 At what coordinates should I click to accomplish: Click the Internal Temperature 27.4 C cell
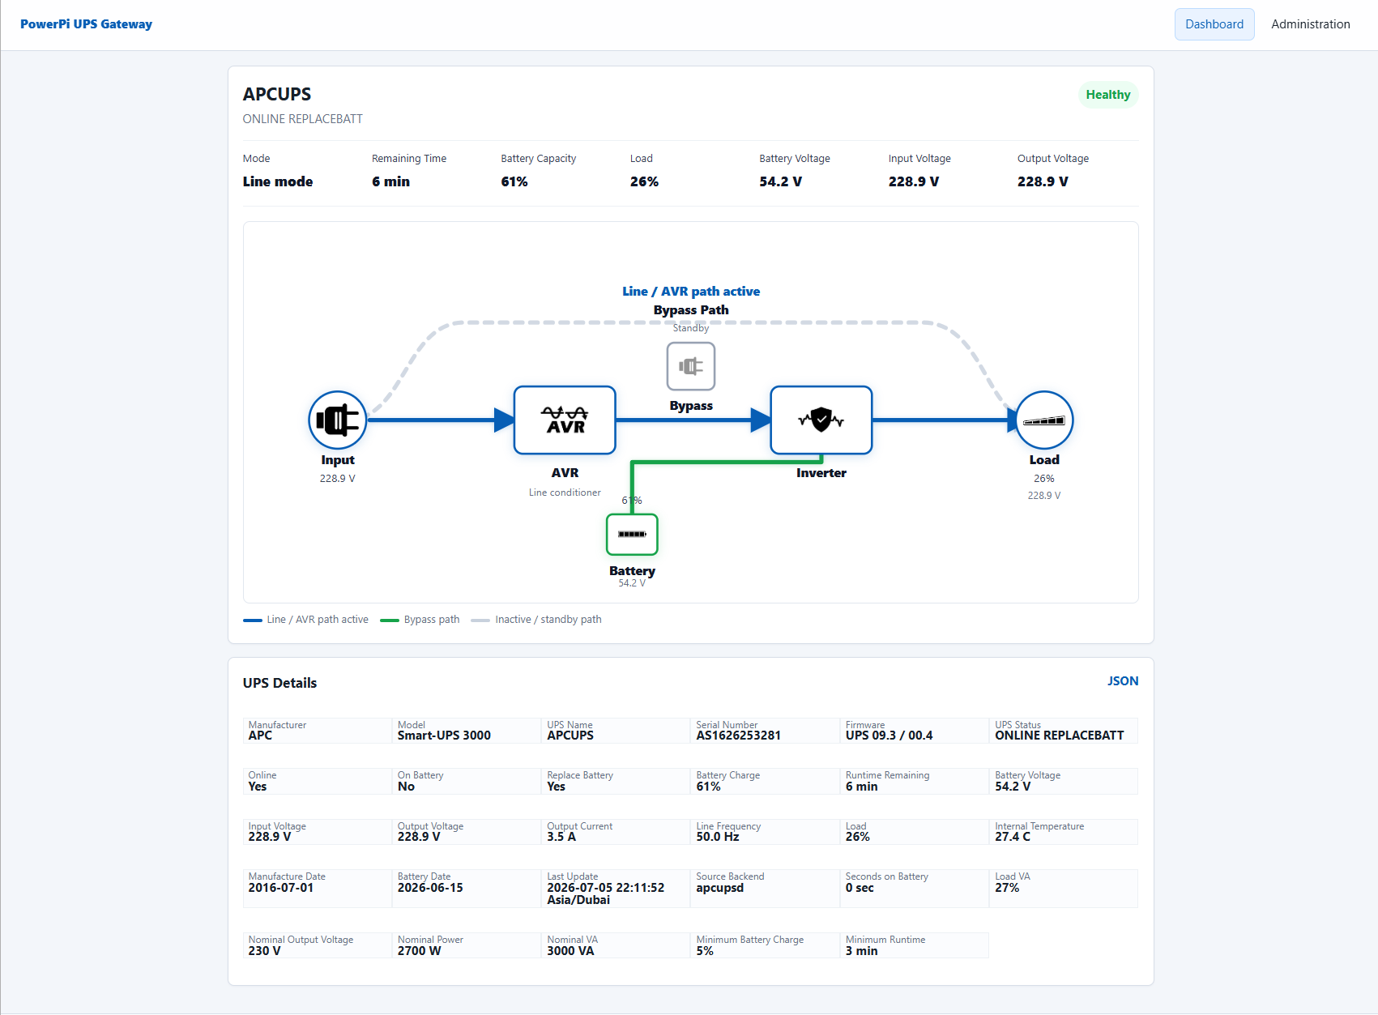coord(1064,832)
